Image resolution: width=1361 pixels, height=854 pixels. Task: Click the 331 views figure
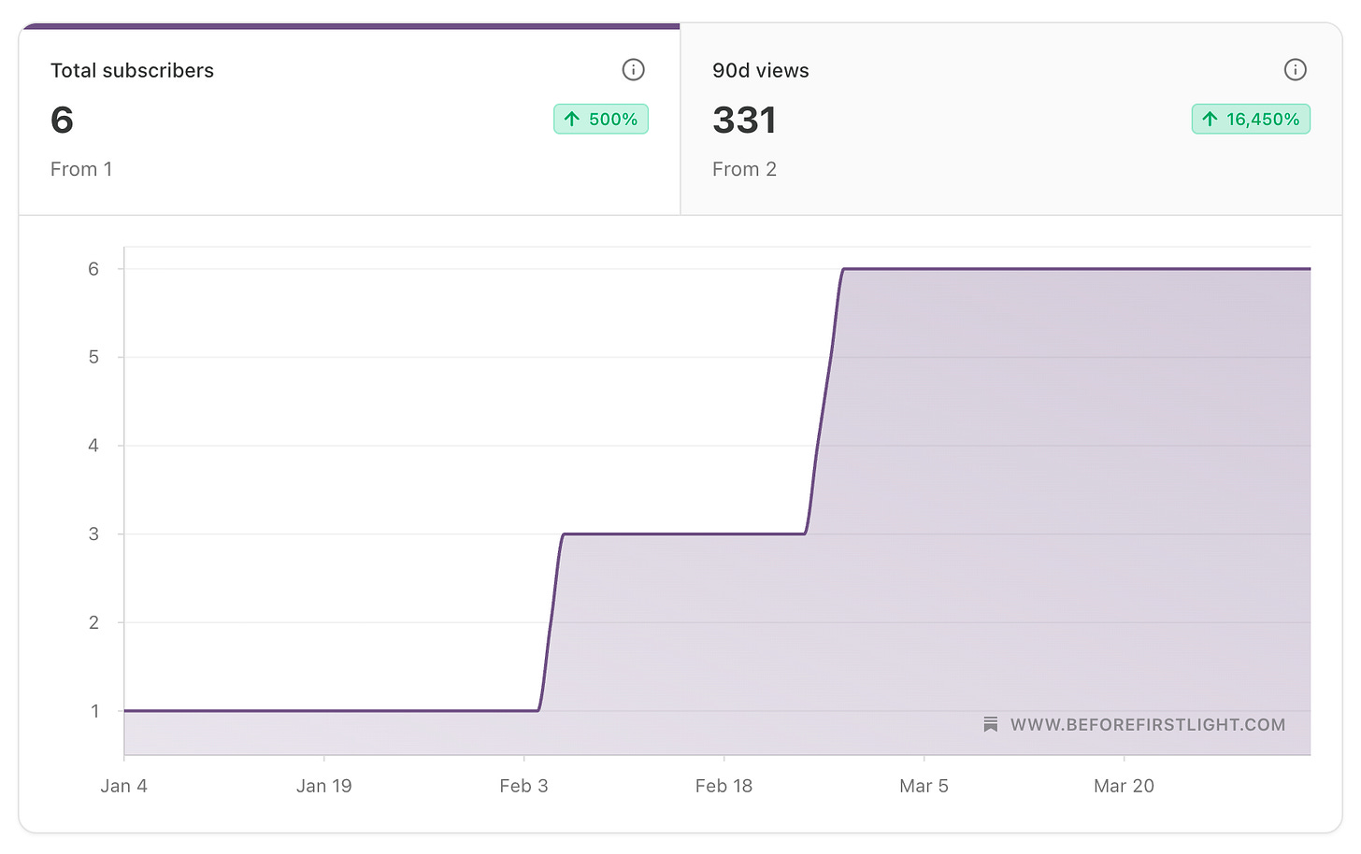(x=745, y=120)
